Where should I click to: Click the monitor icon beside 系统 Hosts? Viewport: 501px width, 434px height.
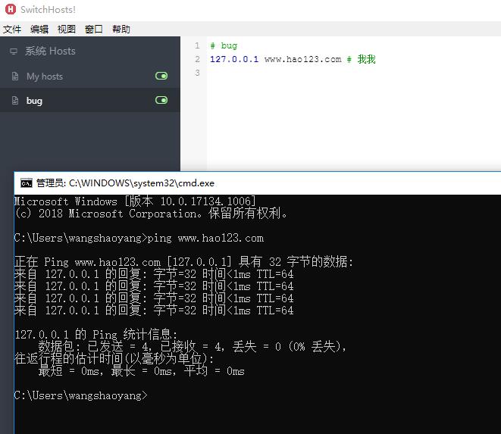(x=14, y=51)
